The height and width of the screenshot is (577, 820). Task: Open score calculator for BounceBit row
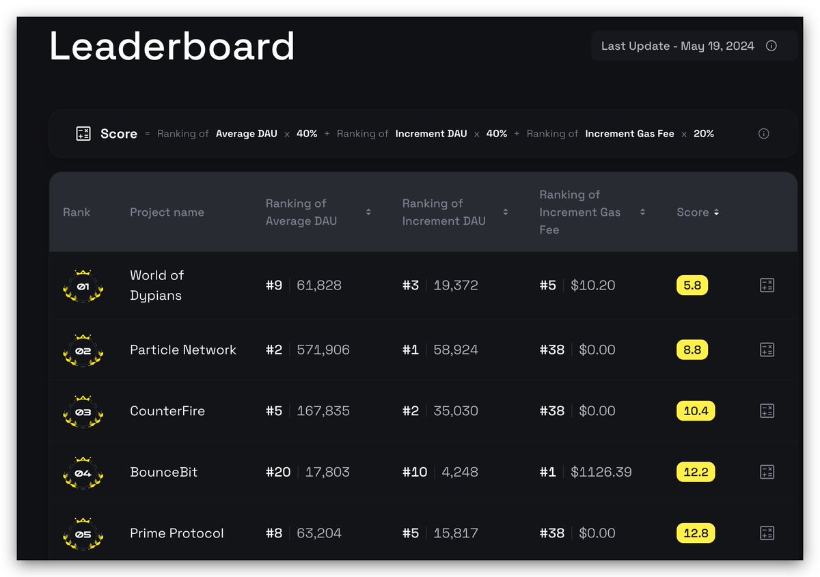tap(767, 472)
